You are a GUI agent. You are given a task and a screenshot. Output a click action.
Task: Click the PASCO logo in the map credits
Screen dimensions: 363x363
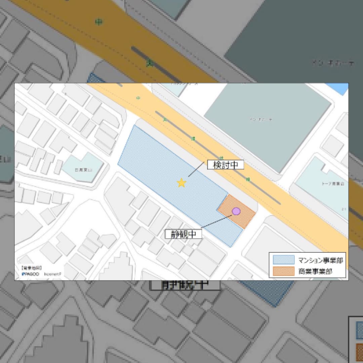[x=31, y=274]
